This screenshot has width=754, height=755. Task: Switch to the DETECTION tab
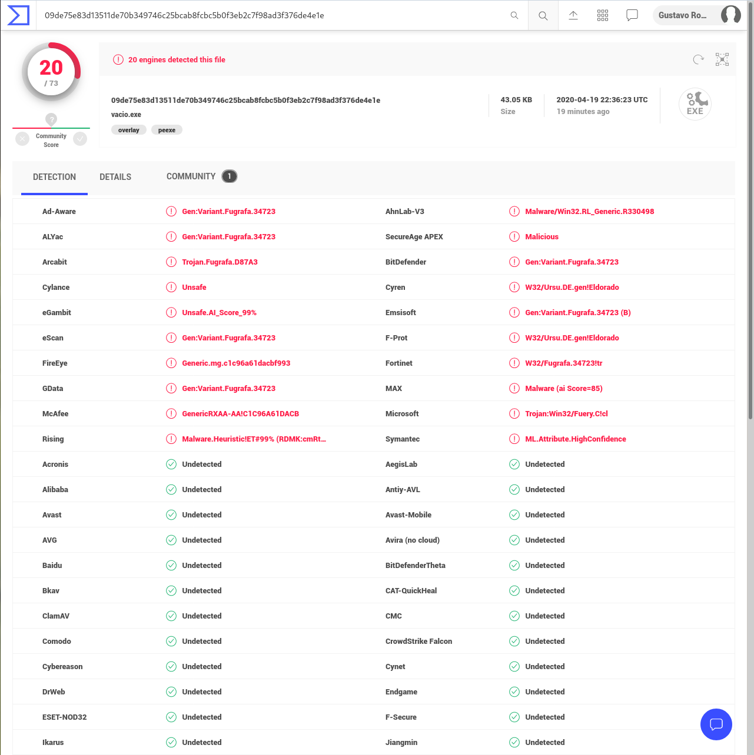pyautogui.click(x=54, y=177)
